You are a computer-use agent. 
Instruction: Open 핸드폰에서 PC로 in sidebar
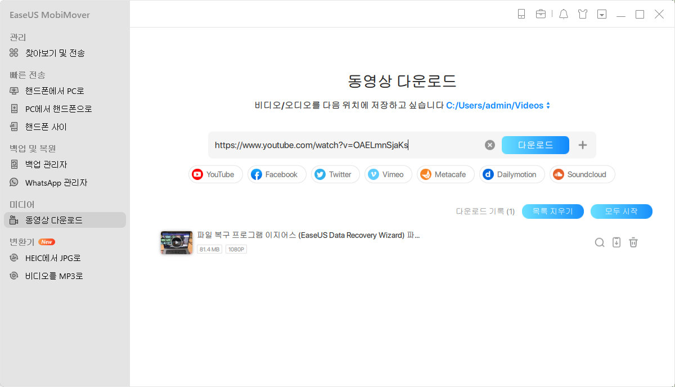coord(65,91)
